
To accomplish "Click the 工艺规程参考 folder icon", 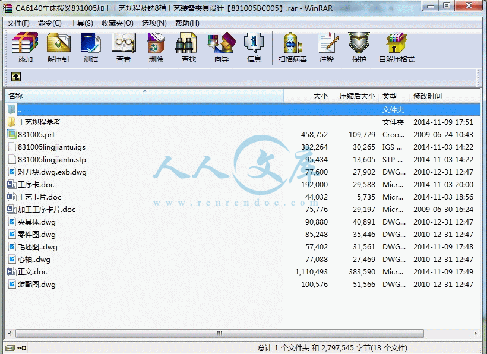I will tap(11, 122).
